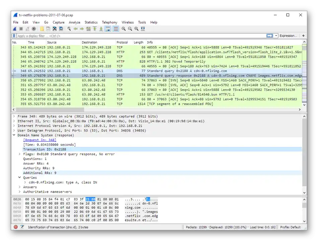This screenshot has height=241, width=318.
Task: Follow the Request In: 348 link
Action: click(39, 140)
